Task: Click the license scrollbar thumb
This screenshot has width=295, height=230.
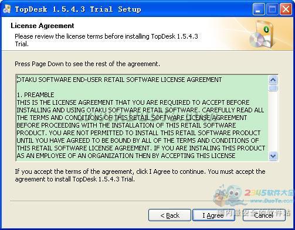Action: click(273, 88)
